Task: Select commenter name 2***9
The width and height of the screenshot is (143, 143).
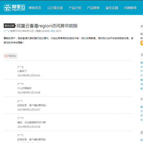Action: point(20,118)
